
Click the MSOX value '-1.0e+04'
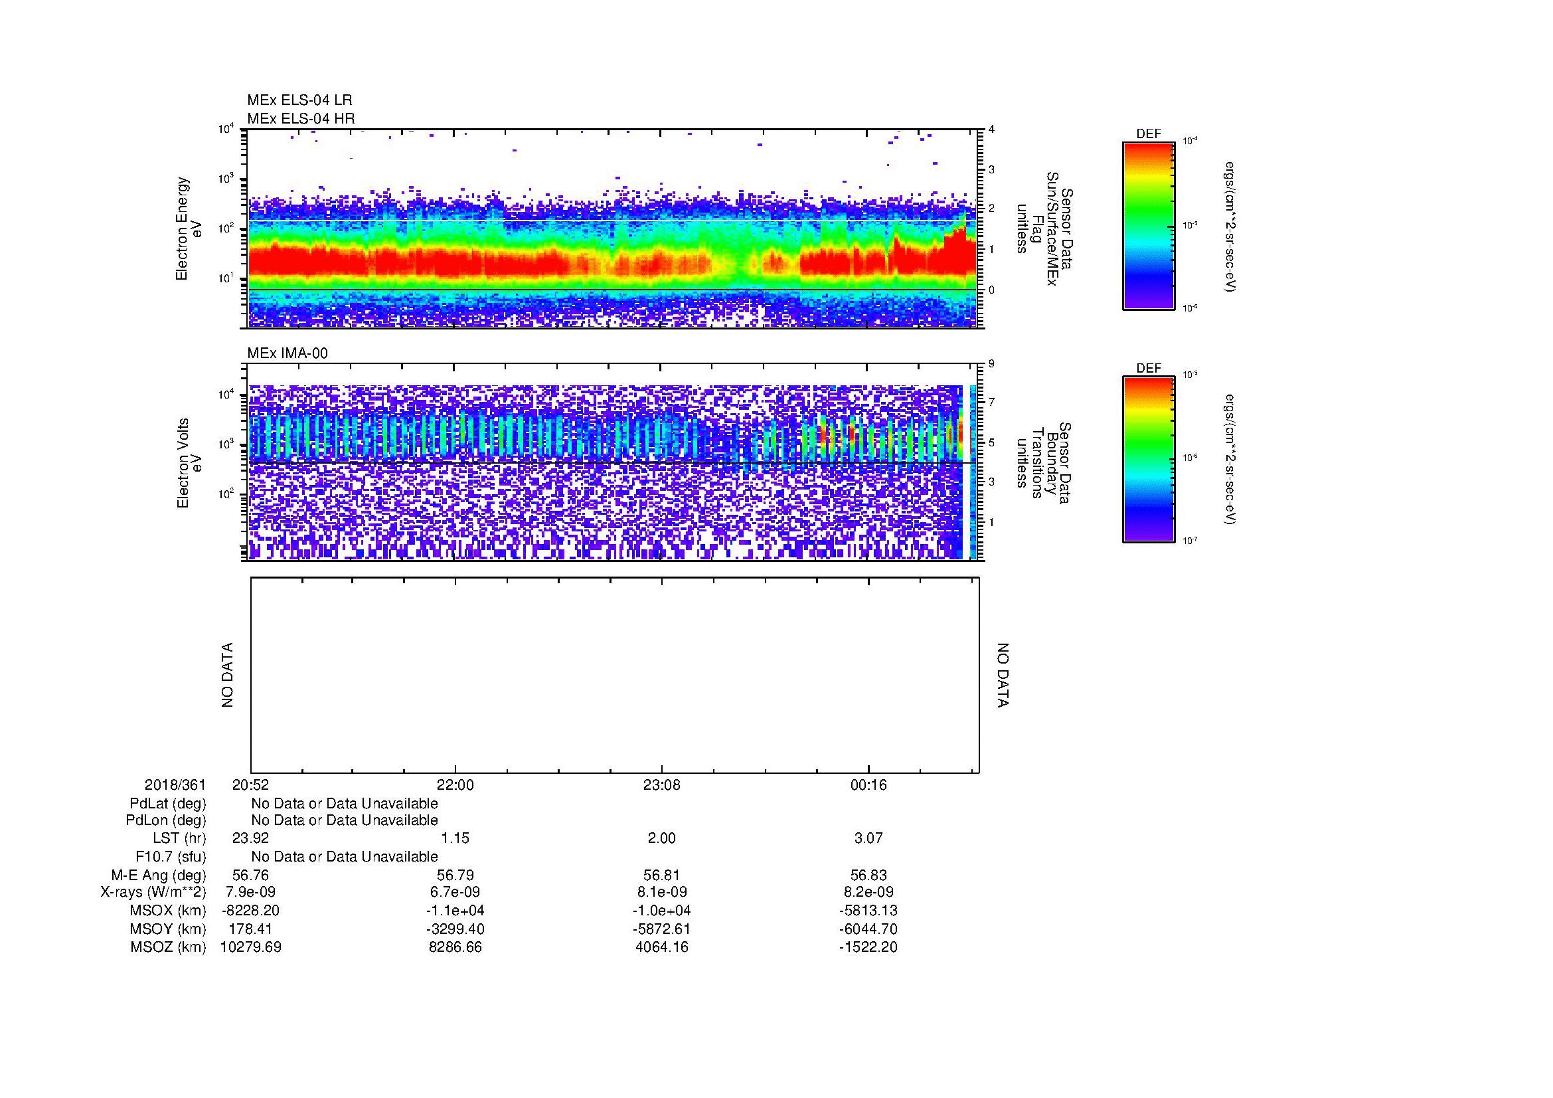(x=662, y=911)
